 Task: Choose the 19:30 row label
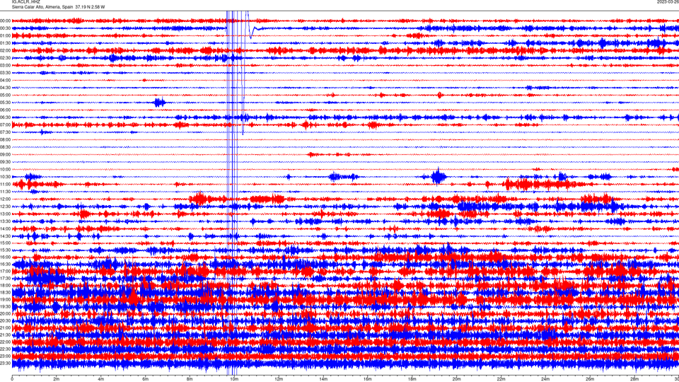click(x=5, y=306)
